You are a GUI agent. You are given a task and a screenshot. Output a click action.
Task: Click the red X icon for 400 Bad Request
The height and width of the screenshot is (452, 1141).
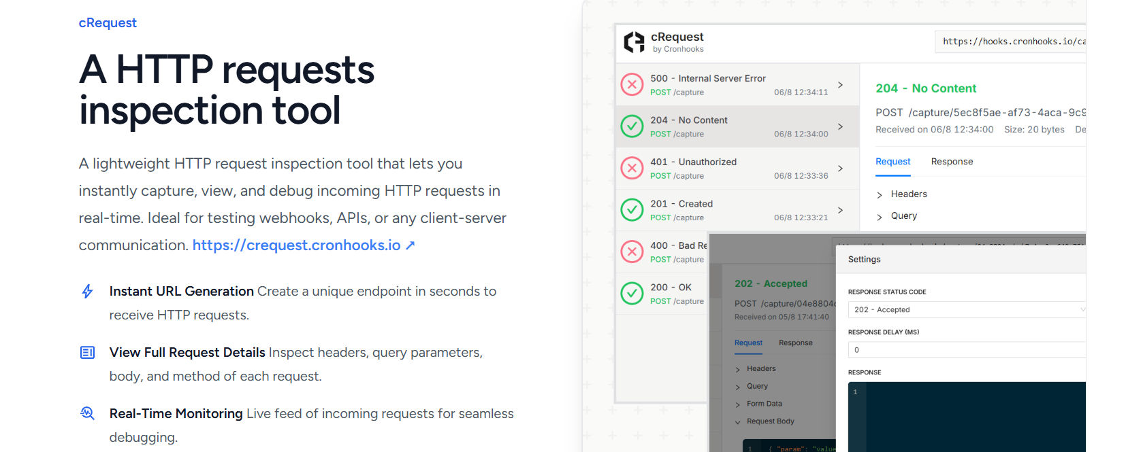pyautogui.click(x=632, y=251)
